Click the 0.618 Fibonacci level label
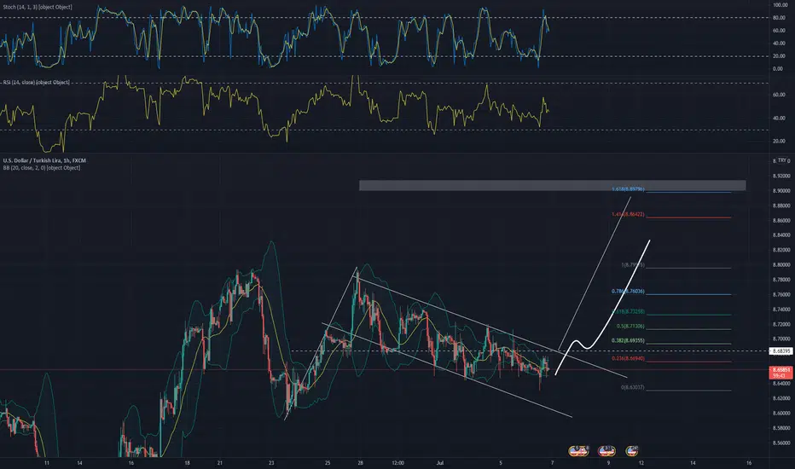The width and height of the screenshot is (795, 469). 628,312
